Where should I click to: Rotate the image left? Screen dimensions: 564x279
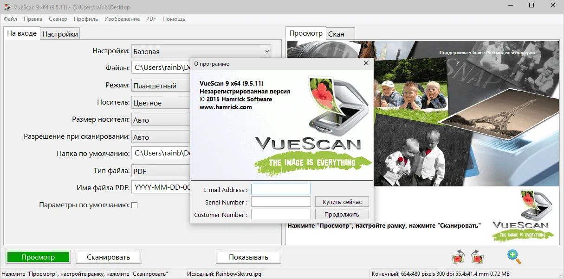[459, 256]
